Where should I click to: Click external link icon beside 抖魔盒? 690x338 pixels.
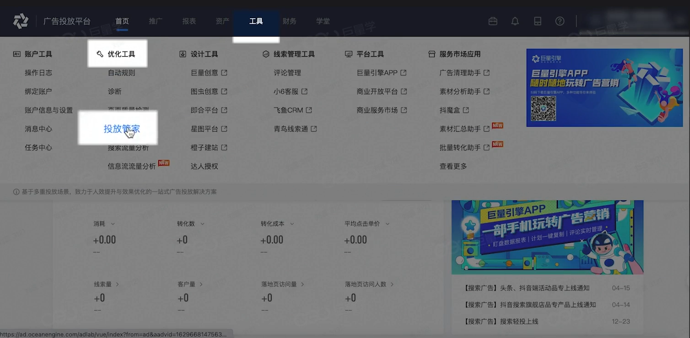tap(466, 110)
